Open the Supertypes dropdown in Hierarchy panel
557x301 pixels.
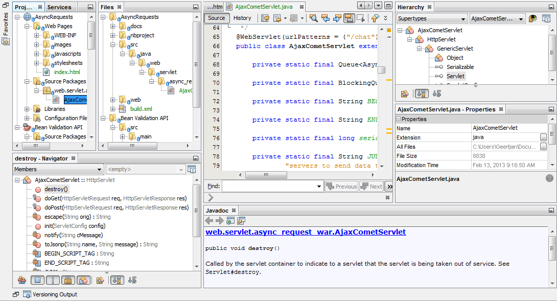(432, 18)
